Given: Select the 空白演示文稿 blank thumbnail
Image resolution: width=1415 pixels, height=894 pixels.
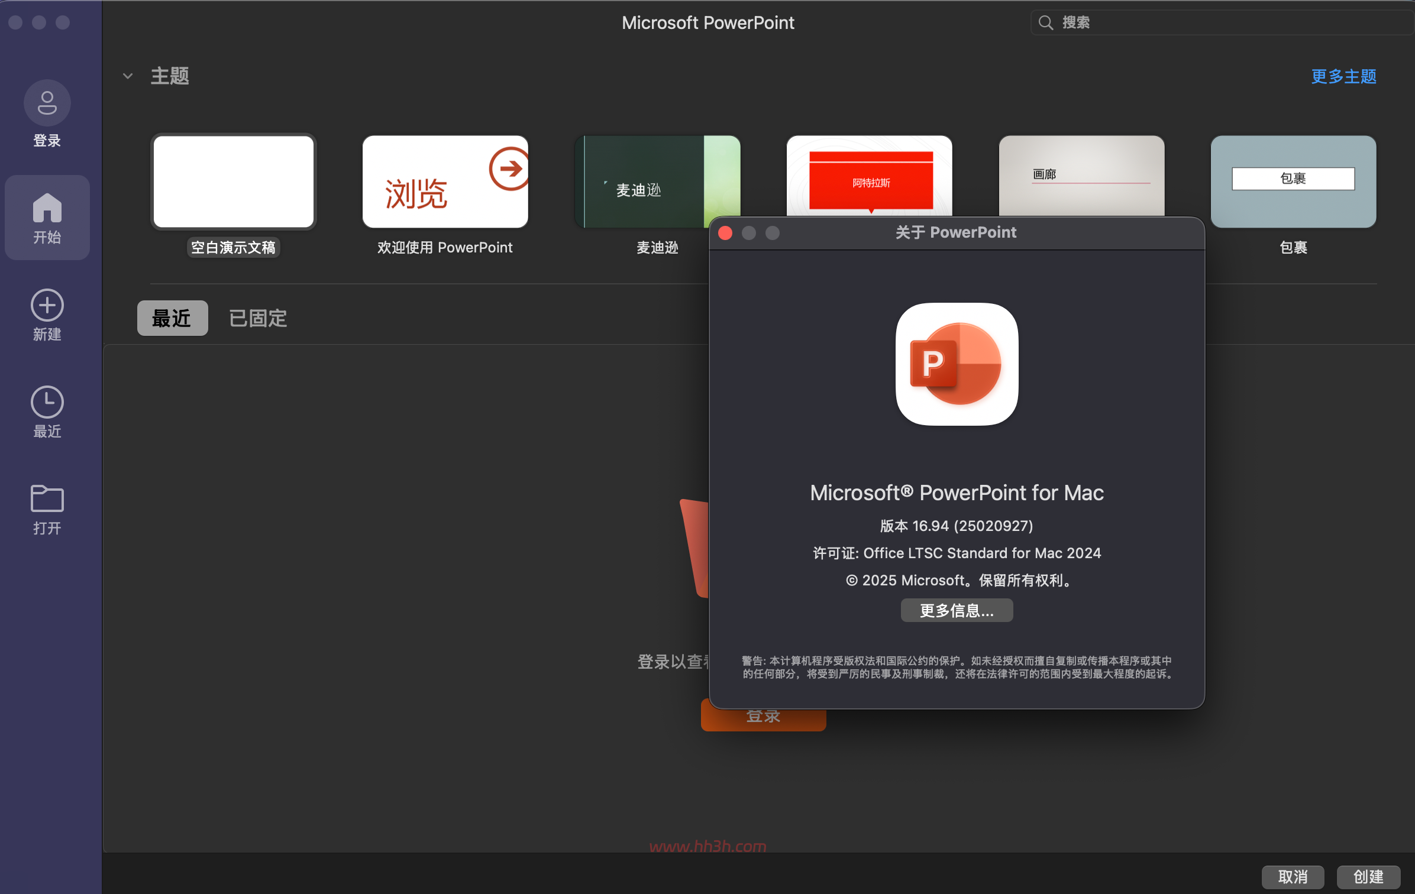Looking at the screenshot, I should click(x=234, y=182).
